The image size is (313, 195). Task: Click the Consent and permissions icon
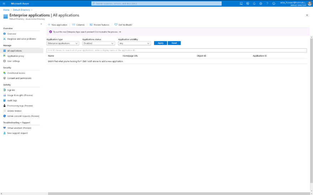(x=5, y=78)
